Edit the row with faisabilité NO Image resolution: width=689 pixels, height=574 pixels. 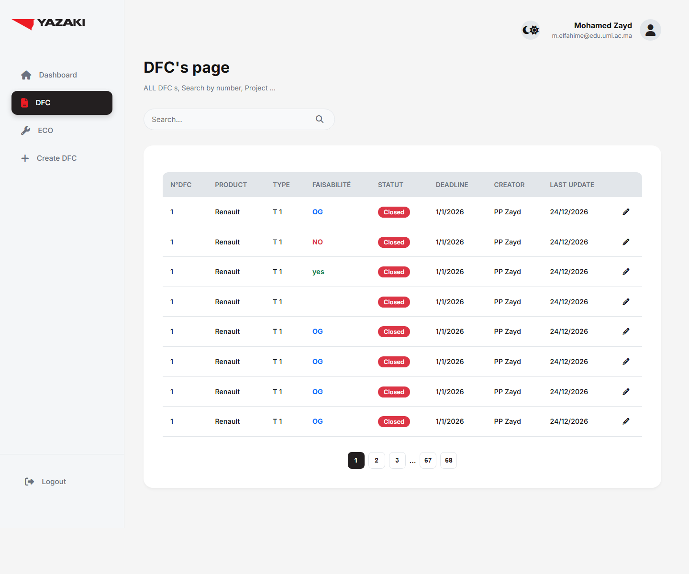(x=626, y=242)
